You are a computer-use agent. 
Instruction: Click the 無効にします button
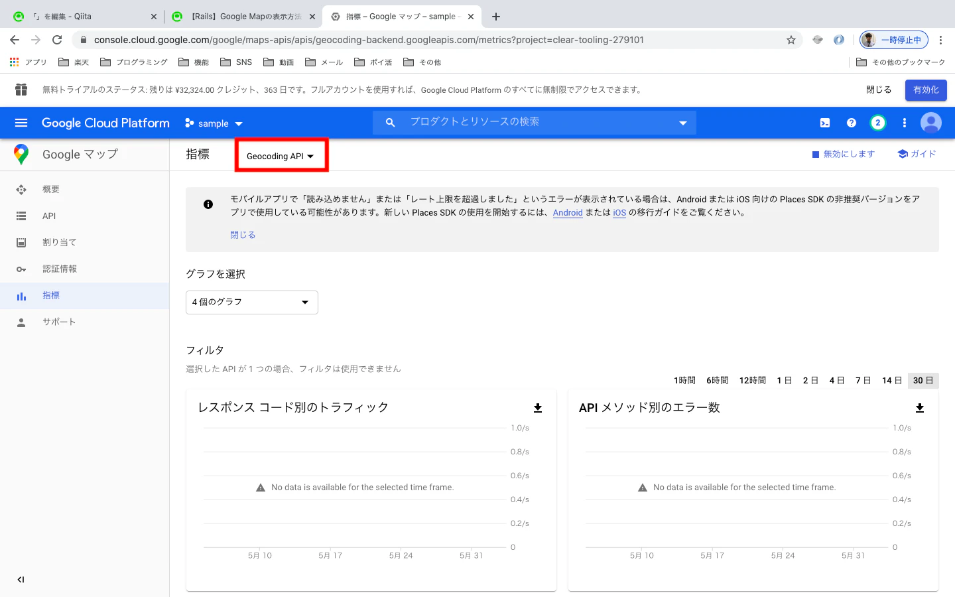[x=844, y=154]
